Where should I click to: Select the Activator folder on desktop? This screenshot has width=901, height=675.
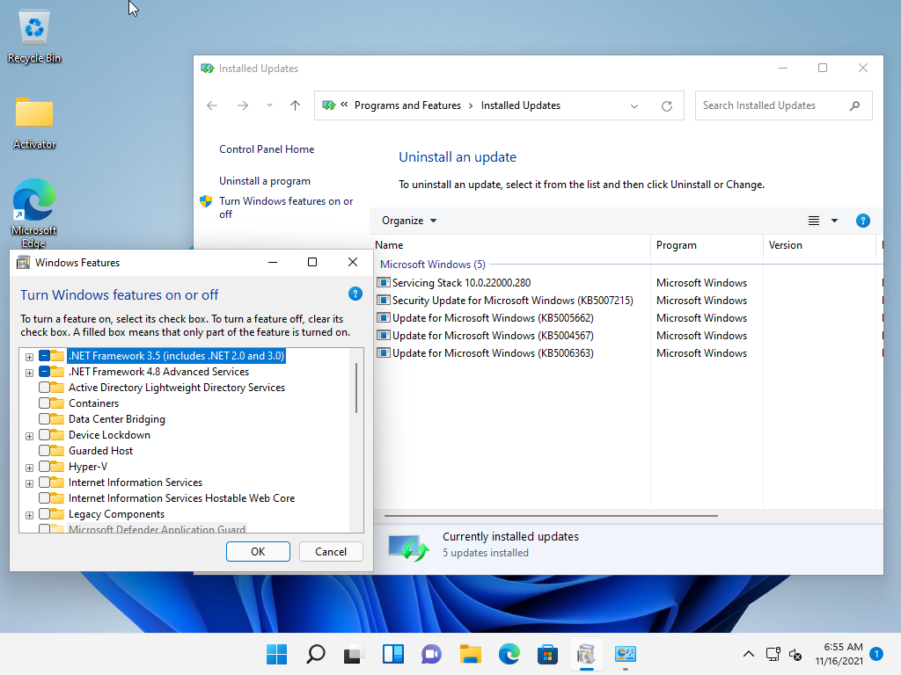click(34, 123)
